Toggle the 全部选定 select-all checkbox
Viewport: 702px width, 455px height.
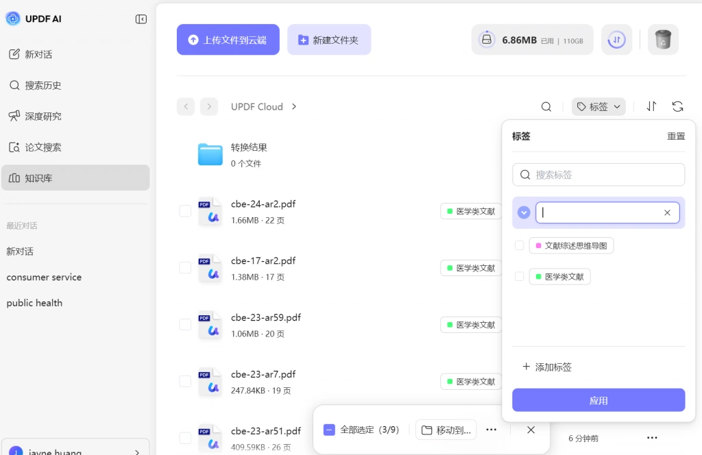pyautogui.click(x=329, y=430)
